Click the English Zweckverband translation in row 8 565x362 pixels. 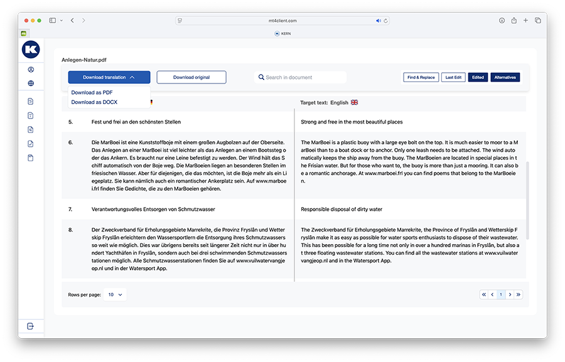[x=410, y=245]
